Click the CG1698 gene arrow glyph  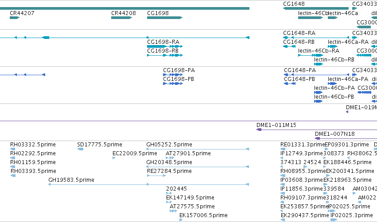[165, 18]
